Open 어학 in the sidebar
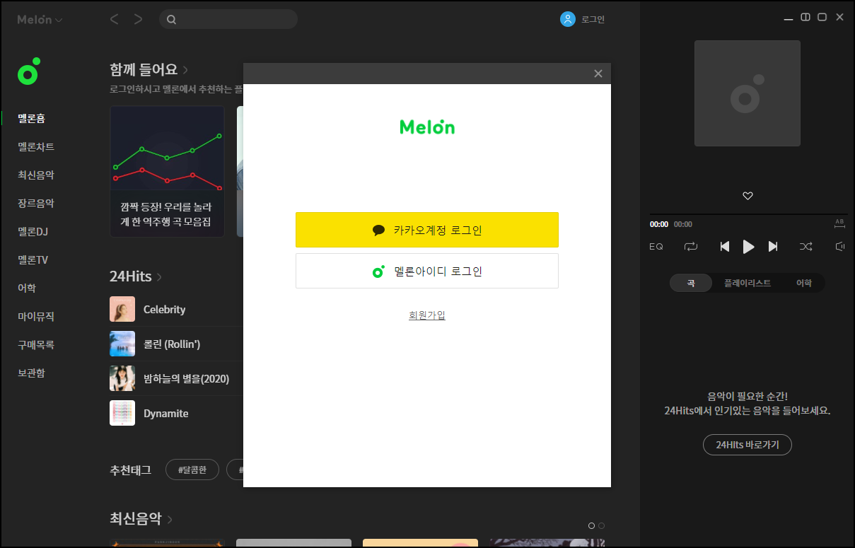This screenshot has width=855, height=548. 27,288
